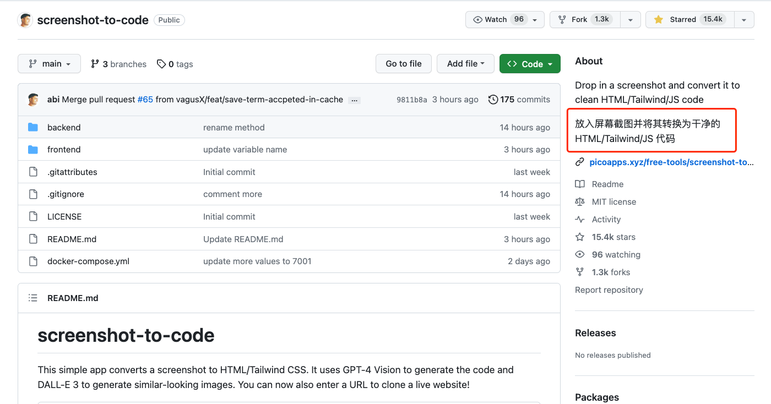This screenshot has width=771, height=404.
Task: Open the 15.4k stars link
Action: coord(613,237)
